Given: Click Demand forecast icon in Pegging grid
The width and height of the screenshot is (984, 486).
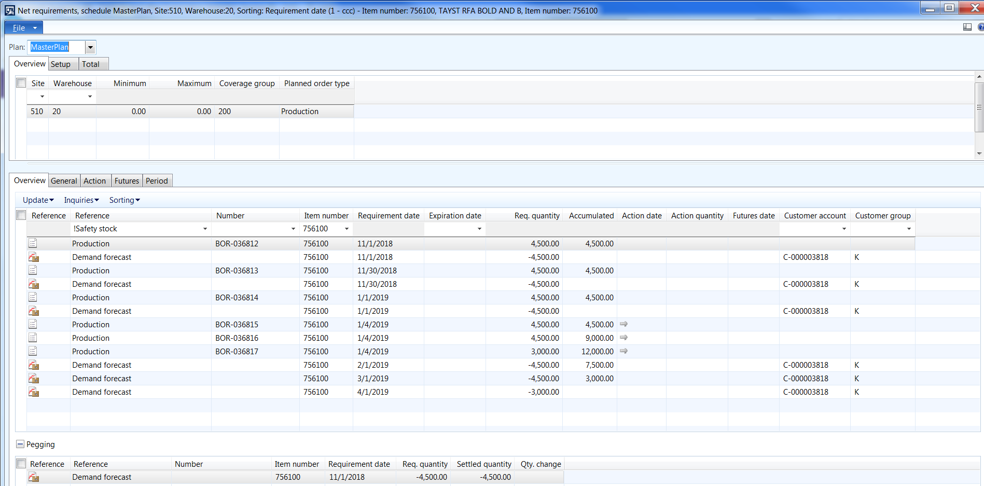Looking at the screenshot, I should tap(34, 477).
